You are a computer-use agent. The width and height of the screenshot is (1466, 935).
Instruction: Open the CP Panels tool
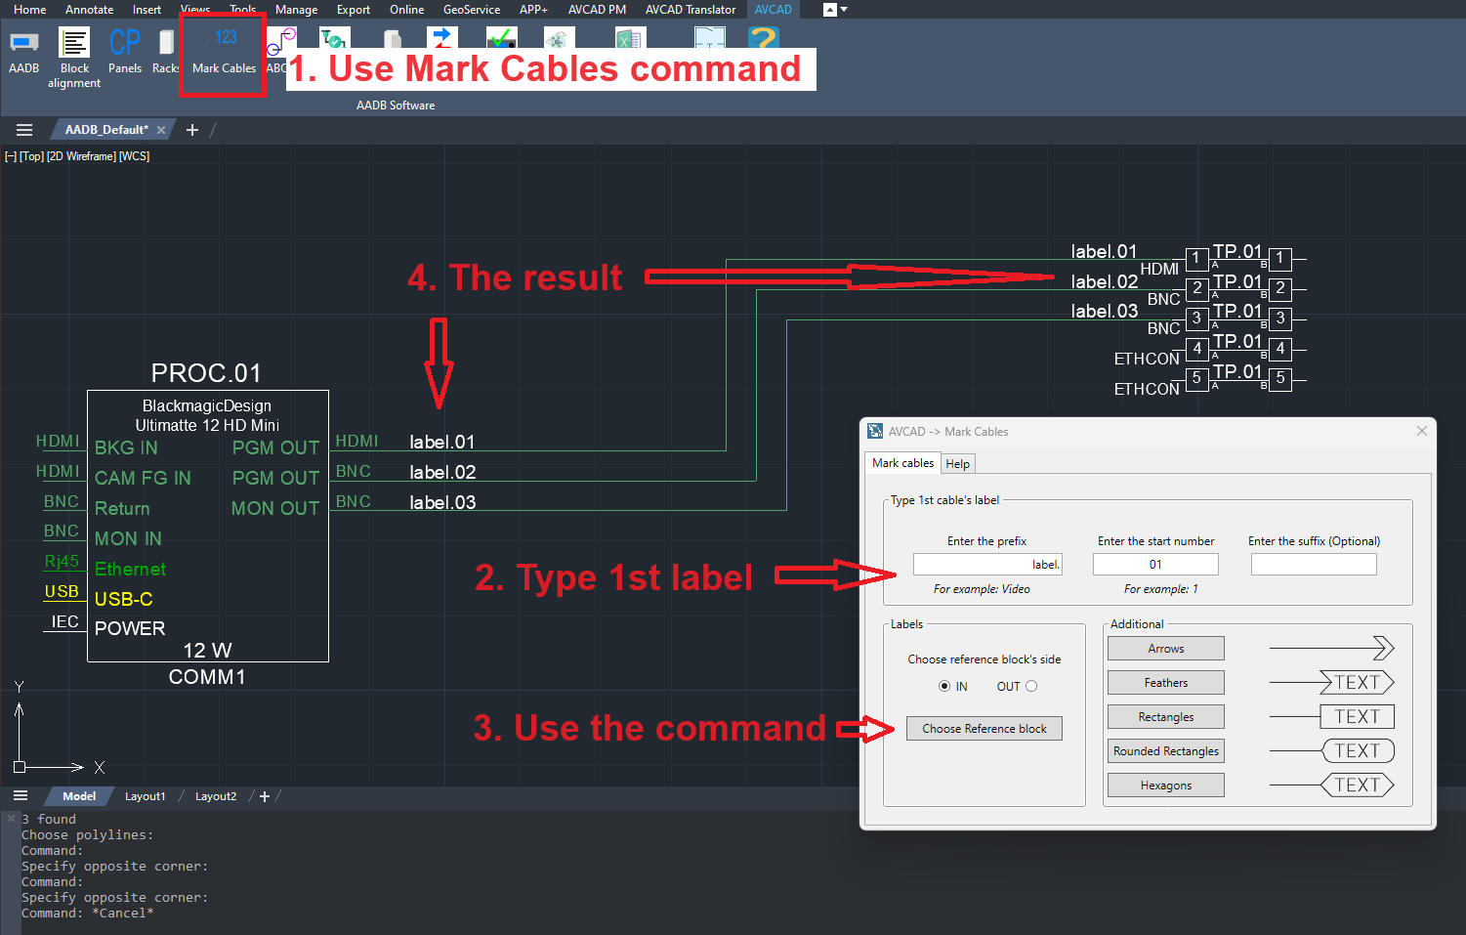pyautogui.click(x=125, y=52)
